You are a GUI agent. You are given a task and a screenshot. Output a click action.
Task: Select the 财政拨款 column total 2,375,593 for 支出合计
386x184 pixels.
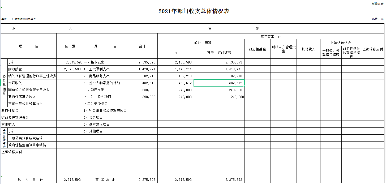click(234, 179)
